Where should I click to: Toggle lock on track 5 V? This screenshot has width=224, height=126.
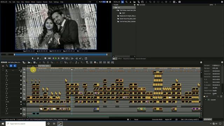[x=21, y=89]
